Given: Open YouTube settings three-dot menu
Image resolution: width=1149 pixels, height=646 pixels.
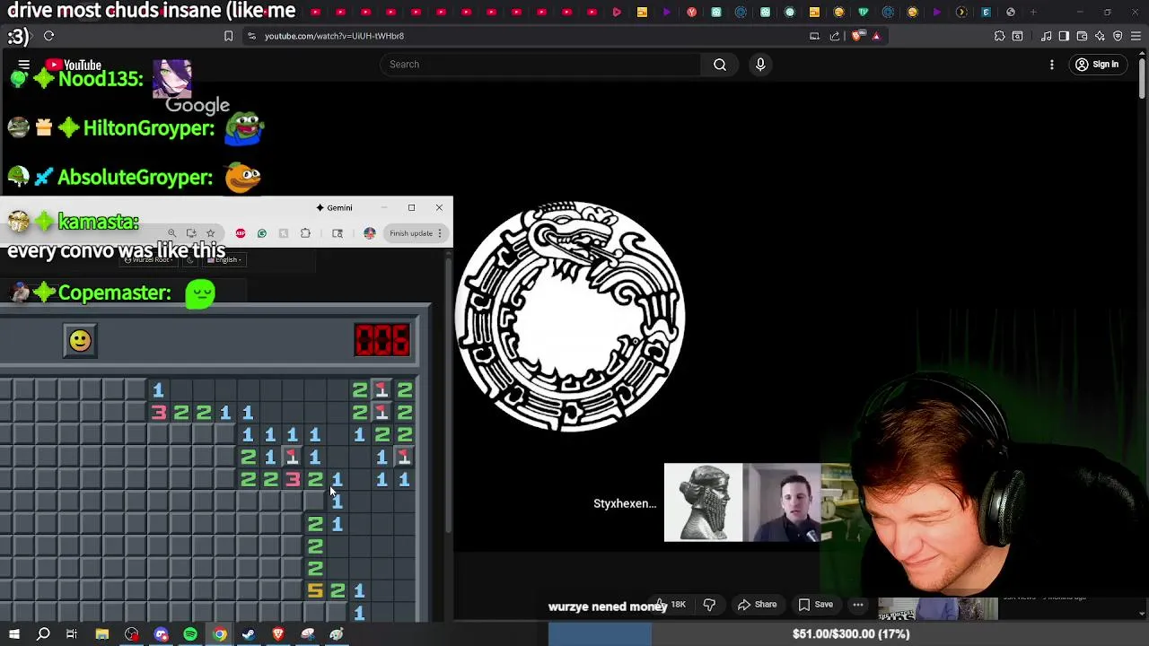Looking at the screenshot, I should (1052, 65).
